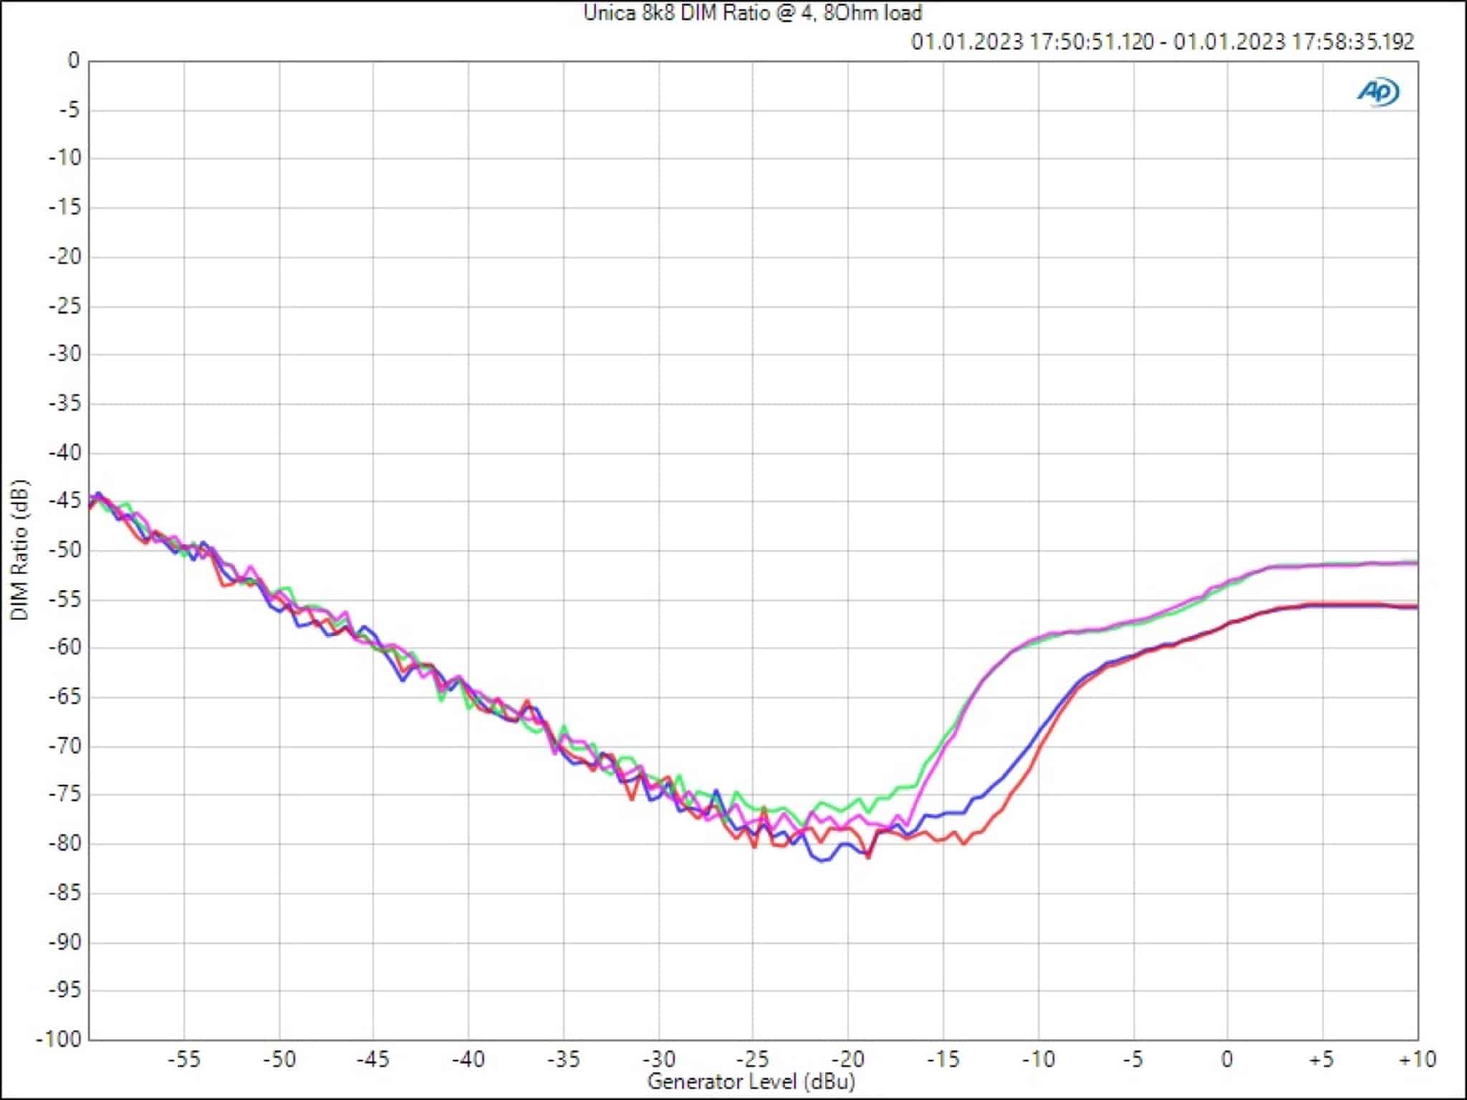The width and height of the screenshot is (1467, 1100).
Task: Click the 0 tick label on the vertical axis
Action: tap(73, 61)
